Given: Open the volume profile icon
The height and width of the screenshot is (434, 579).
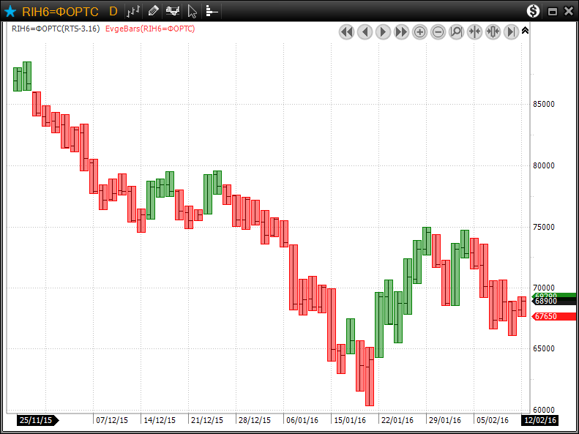Looking at the screenshot, I should tap(211, 11).
